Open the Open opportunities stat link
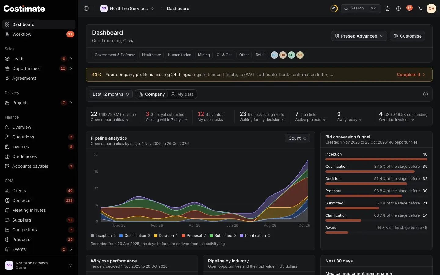The image size is (440, 275). (x=110, y=120)
